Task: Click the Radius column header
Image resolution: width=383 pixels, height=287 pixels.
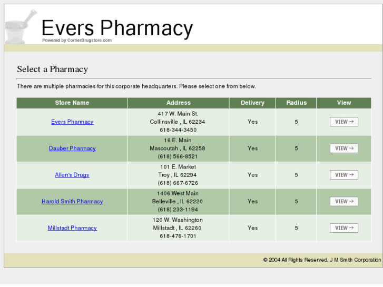Action: (296, 103)
